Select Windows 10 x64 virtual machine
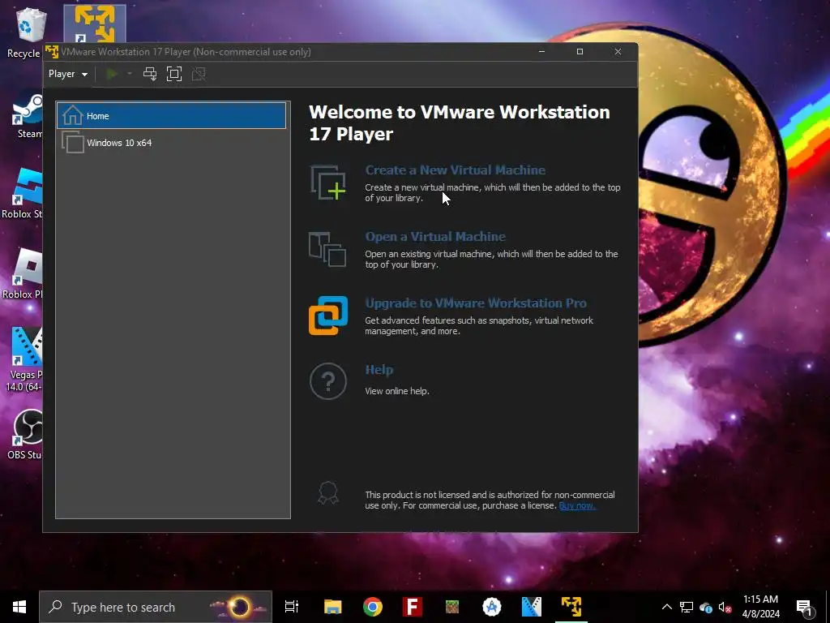This screenshot has height=623, width=830. 172,143
